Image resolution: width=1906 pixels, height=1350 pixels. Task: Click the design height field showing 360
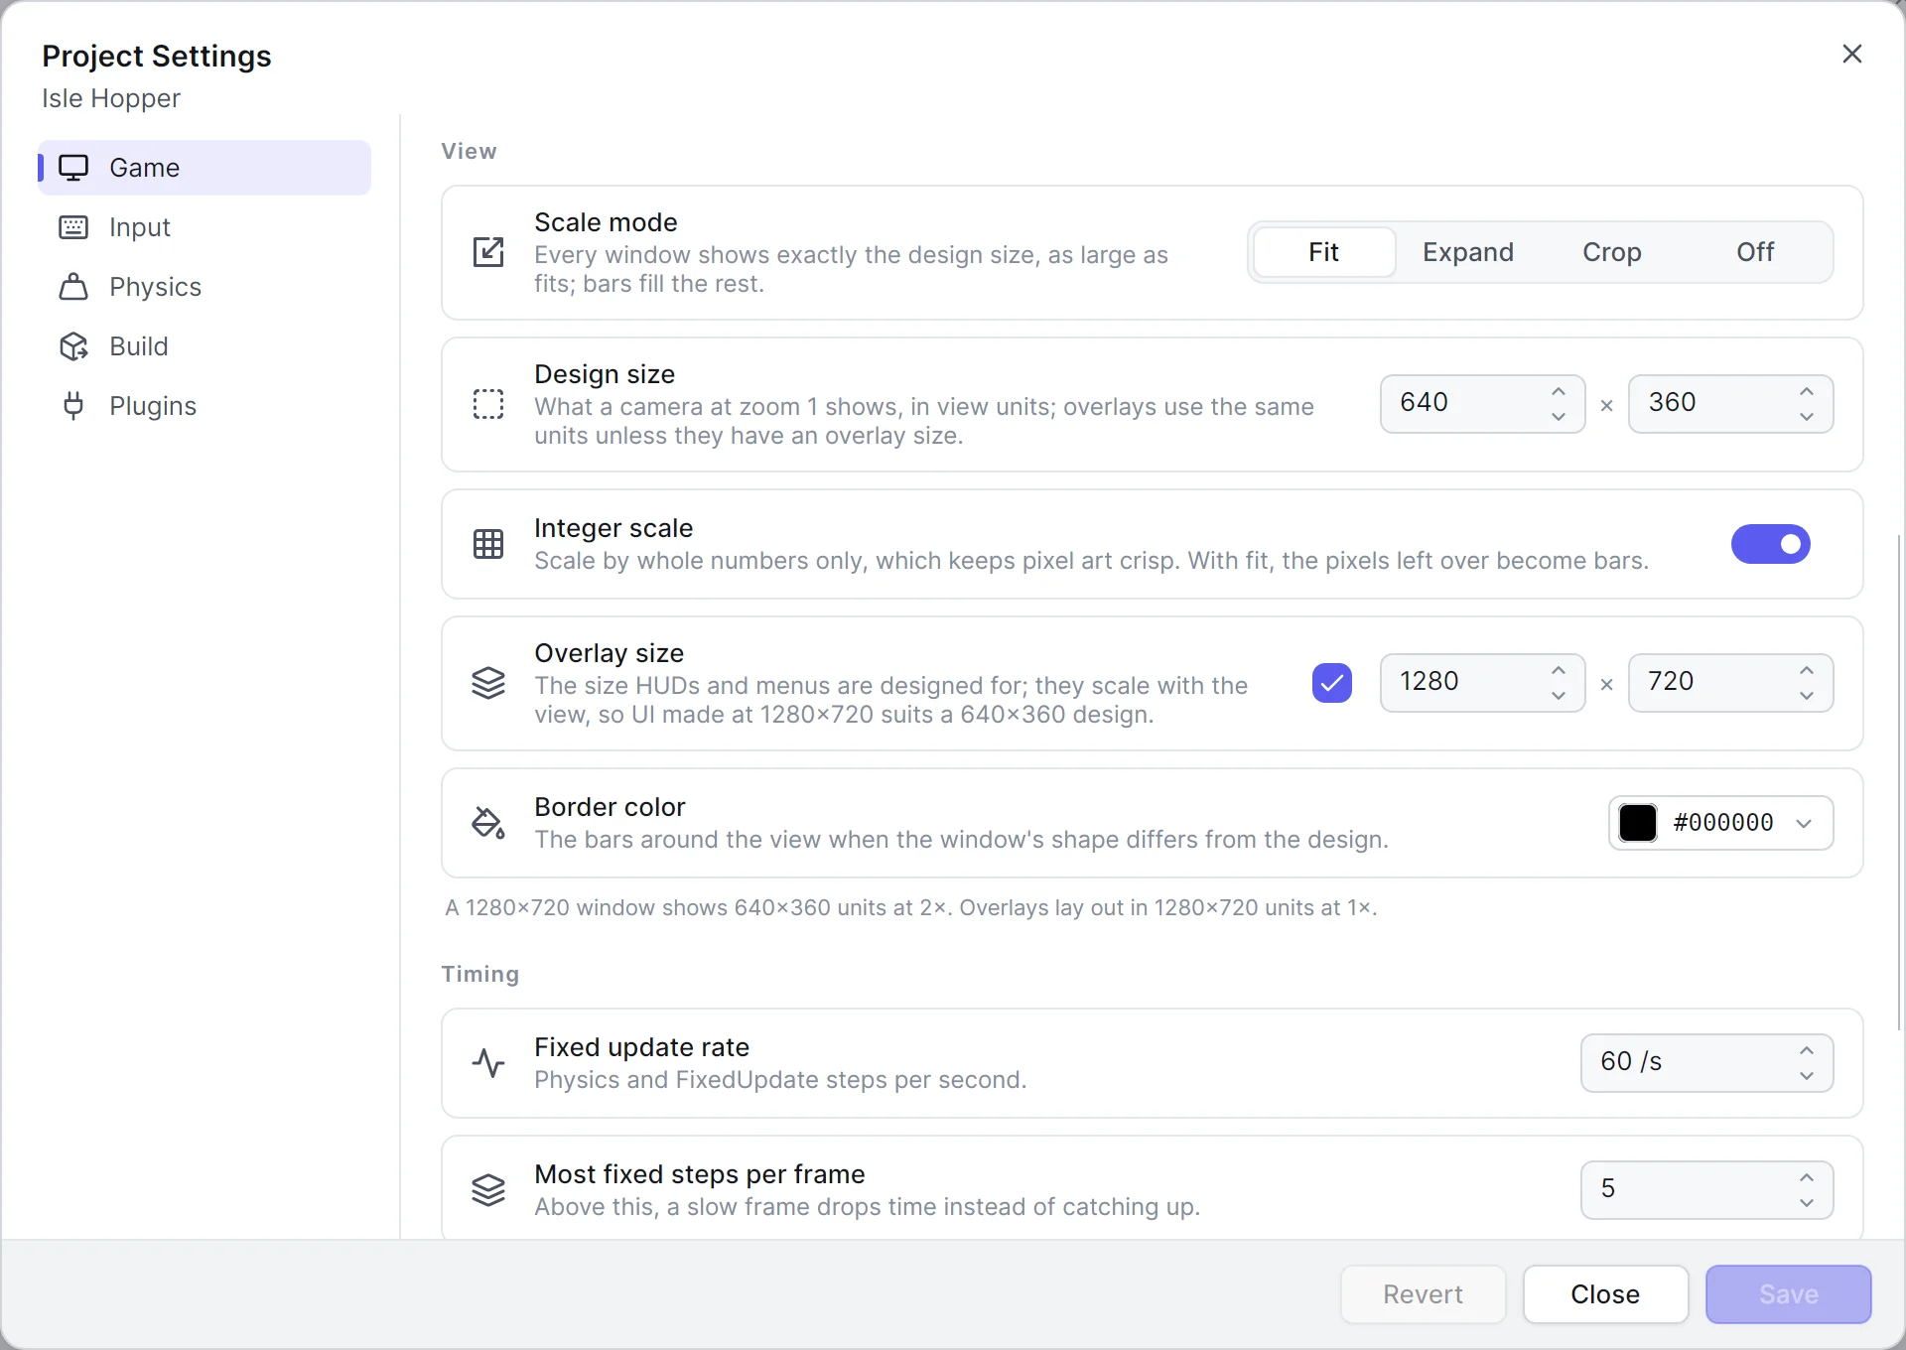[1730, 404]
